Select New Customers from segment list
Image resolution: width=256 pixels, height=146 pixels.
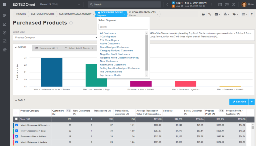[x=109, y=61]
